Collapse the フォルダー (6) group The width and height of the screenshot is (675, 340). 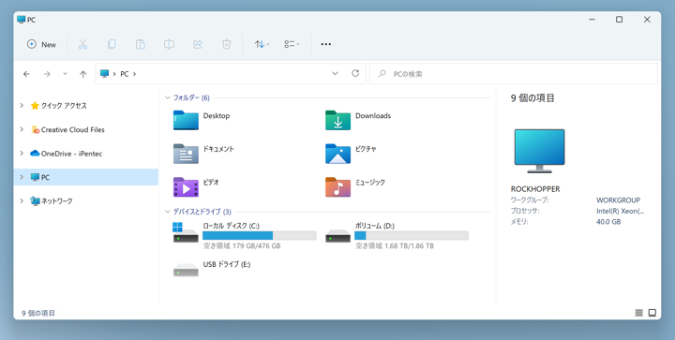tap(168, 98)
